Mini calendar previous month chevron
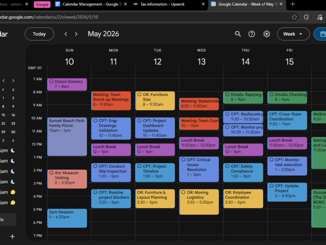Image resolution: width=326 pixels, height=245 pixels. point(4,81)
